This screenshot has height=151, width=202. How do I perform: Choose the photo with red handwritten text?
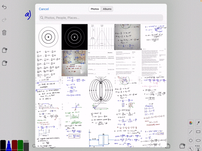coord(74,63)
